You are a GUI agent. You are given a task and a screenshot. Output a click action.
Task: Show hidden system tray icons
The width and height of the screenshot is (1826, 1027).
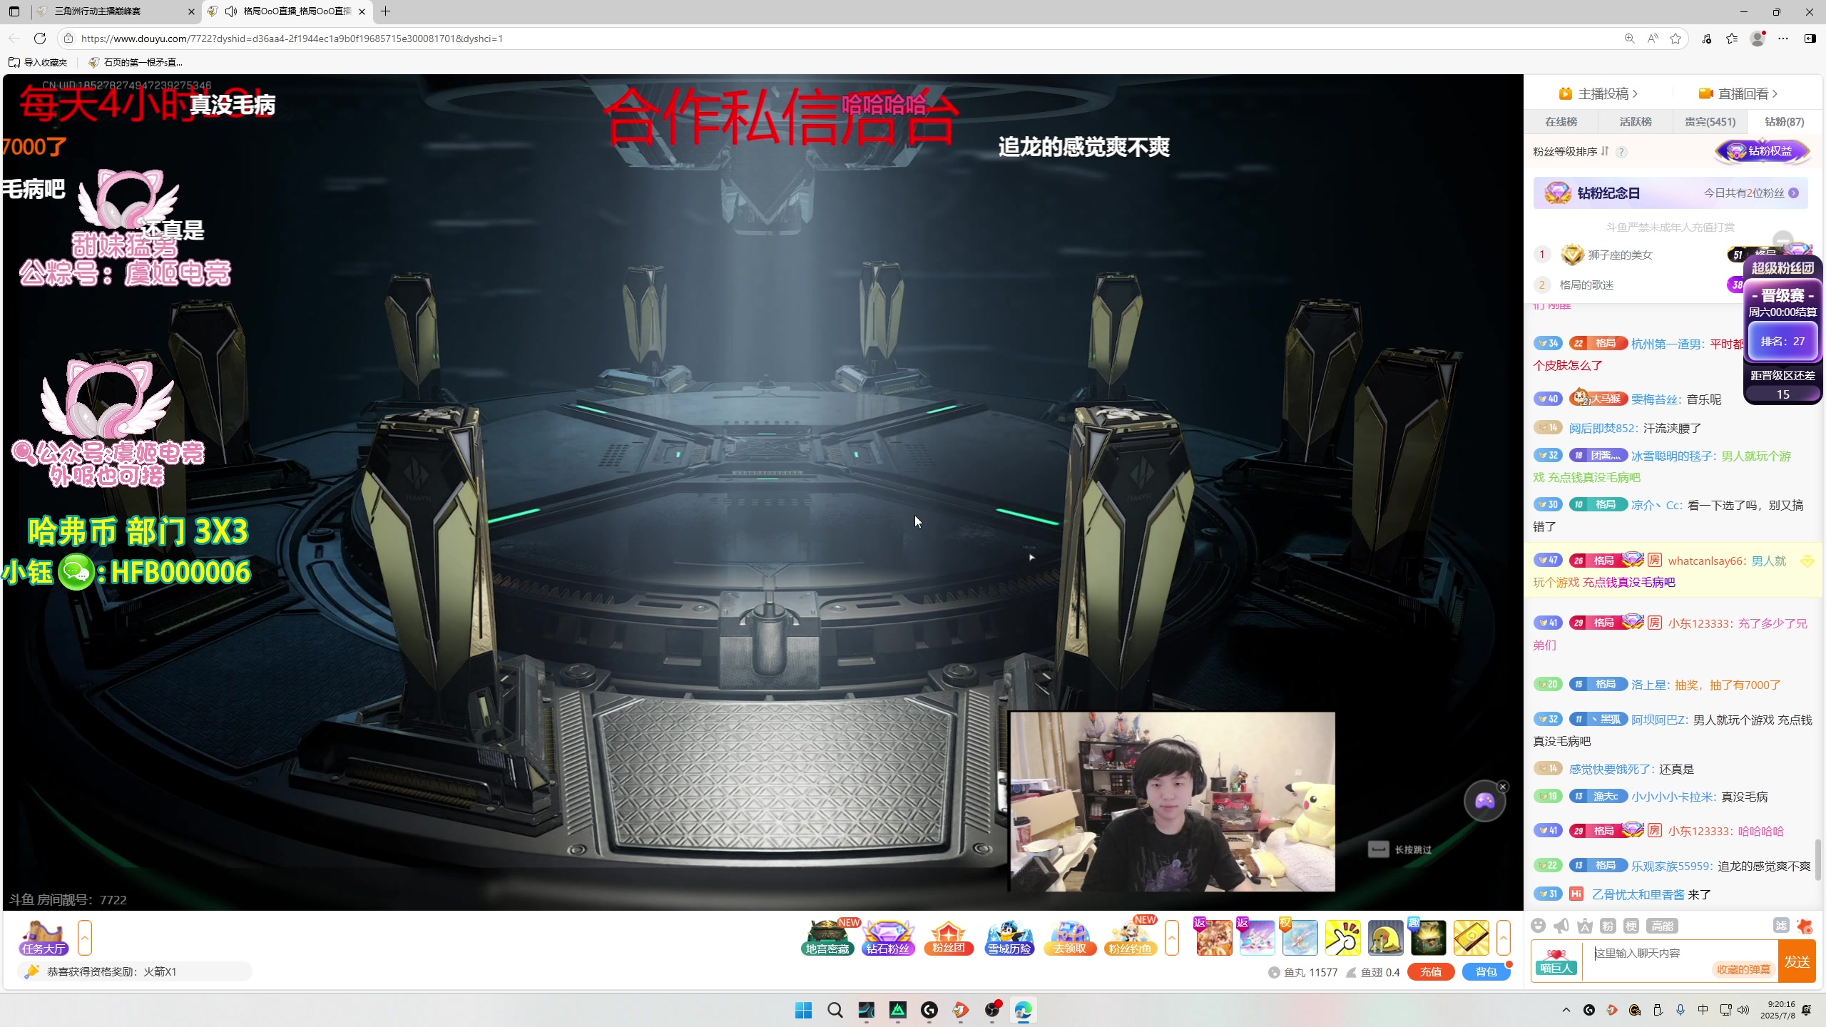pos(1566,1010)
